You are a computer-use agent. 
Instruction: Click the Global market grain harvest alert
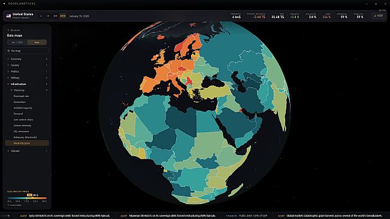[330, 216]
